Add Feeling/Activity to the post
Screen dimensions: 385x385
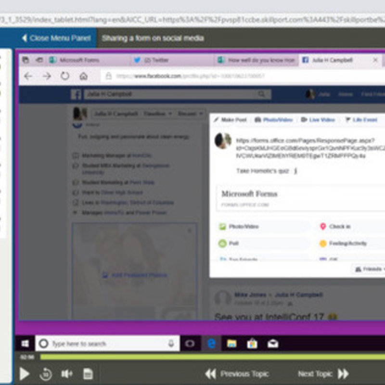[352, 244]
